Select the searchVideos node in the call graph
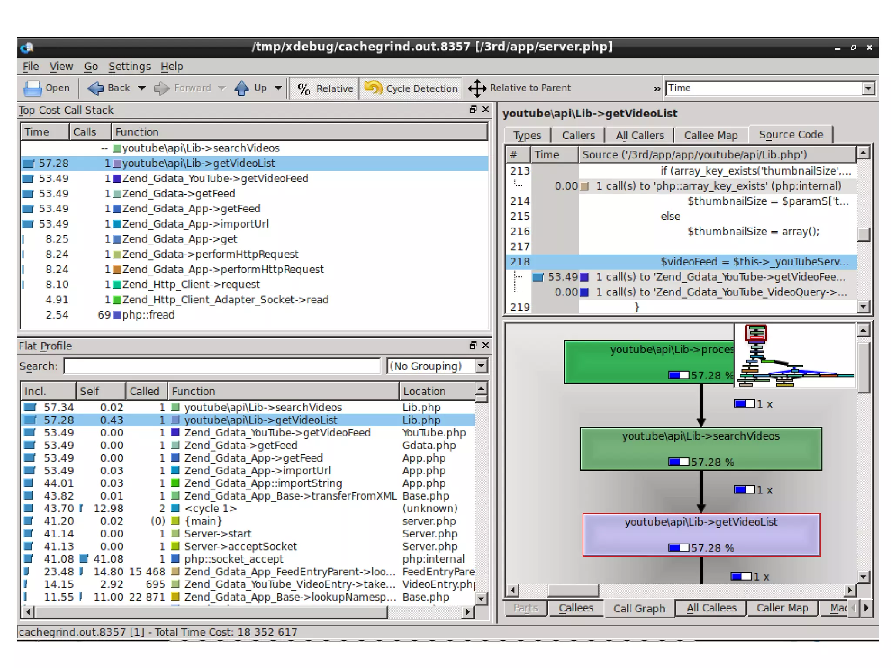 tap(700, 448)
